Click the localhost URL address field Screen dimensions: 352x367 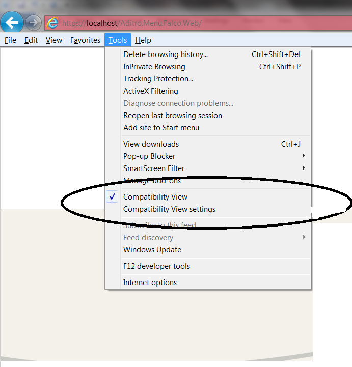pos(198,23)
